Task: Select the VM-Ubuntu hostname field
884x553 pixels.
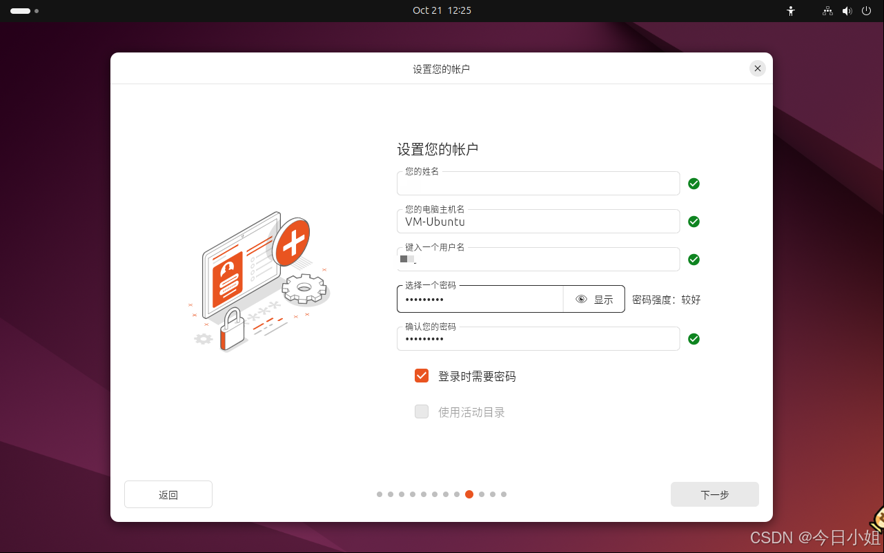Action: coord(538,222)
